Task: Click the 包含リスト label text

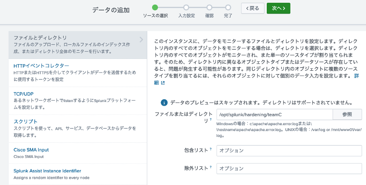Action: [196, 150]
